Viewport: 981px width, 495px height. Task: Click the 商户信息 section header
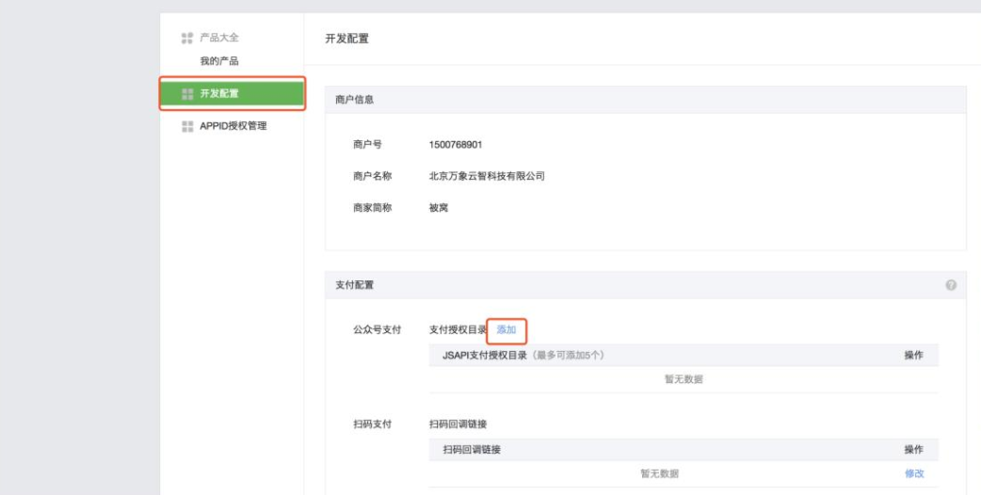[x=355, y=100]
